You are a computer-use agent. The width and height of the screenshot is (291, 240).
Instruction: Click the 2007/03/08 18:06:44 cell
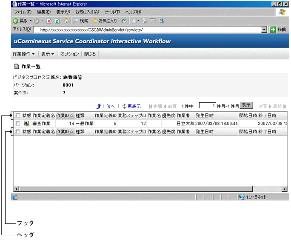217,124
